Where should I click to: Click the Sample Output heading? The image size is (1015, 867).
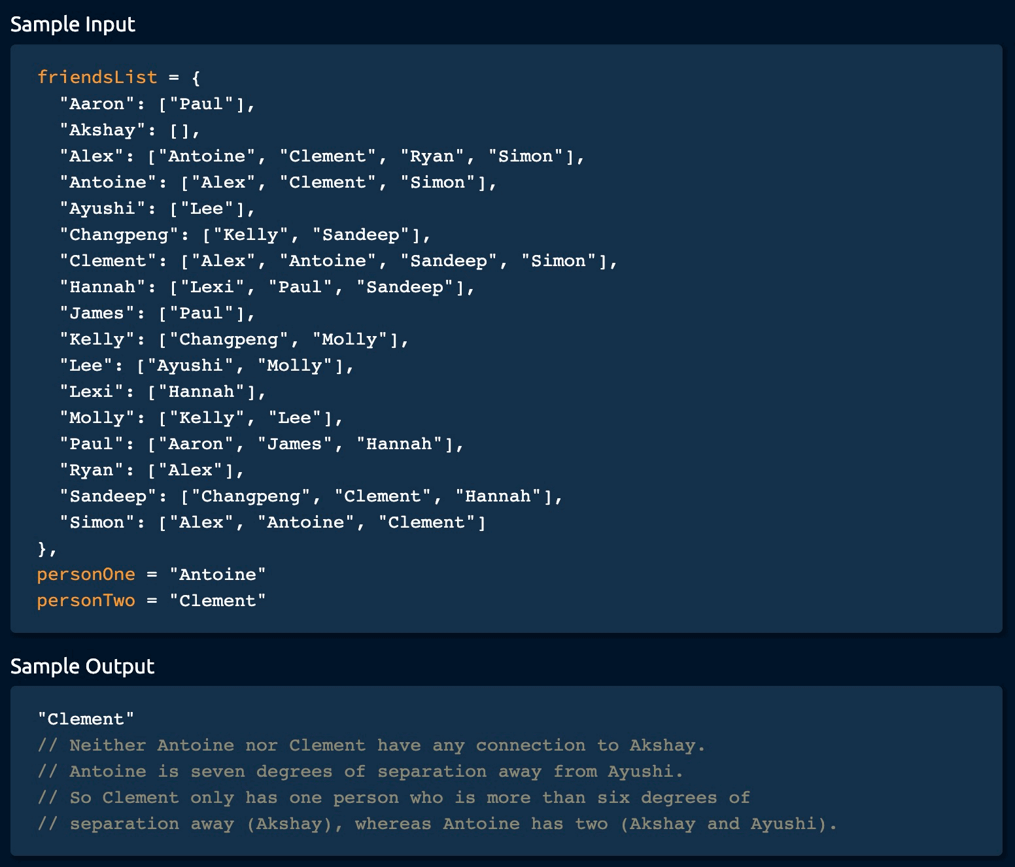[x=82, y=666]
